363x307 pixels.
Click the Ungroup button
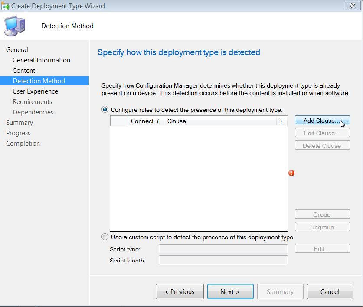(322, 226)
